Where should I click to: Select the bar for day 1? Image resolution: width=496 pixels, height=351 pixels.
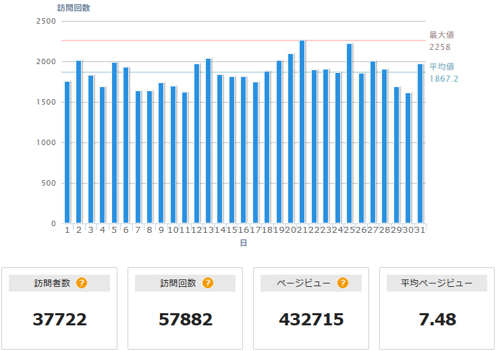pyautogui.click(x=67, y=153)
